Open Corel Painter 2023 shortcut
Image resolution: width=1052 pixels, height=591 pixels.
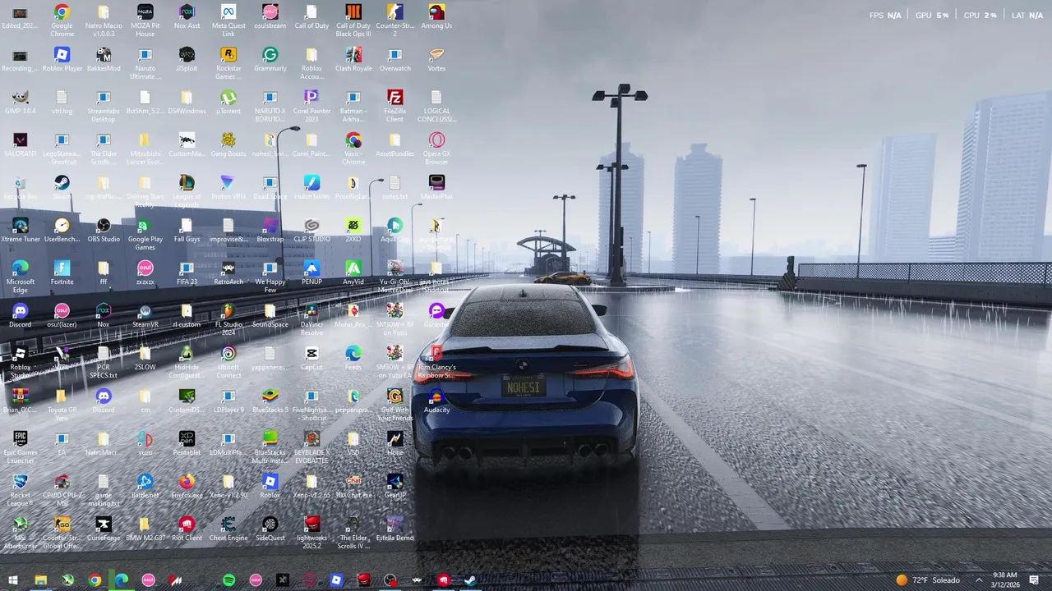(x=311, y=106)
